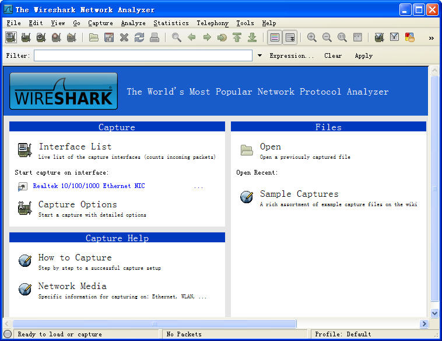Open Sample Captures wiki link
The height and width of the screenshot is (341, 442).
tap(299, 194)
